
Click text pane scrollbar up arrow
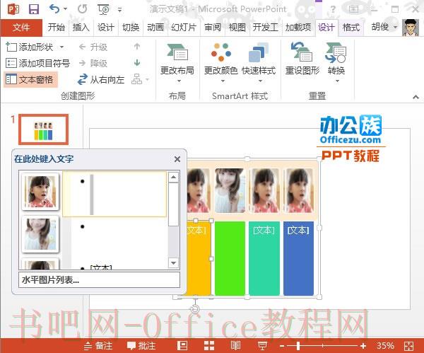tap(173, 178)
